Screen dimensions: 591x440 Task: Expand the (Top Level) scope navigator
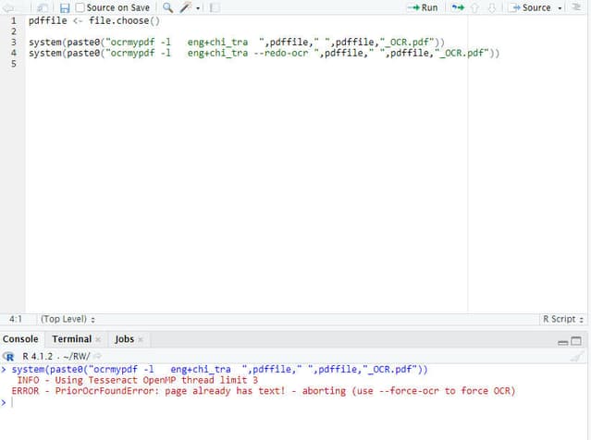[x=68, y=319]
